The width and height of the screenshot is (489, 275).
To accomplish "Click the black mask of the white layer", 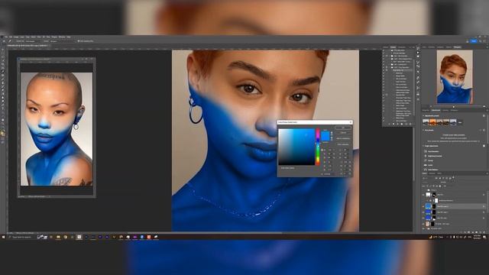I will 434,195.
